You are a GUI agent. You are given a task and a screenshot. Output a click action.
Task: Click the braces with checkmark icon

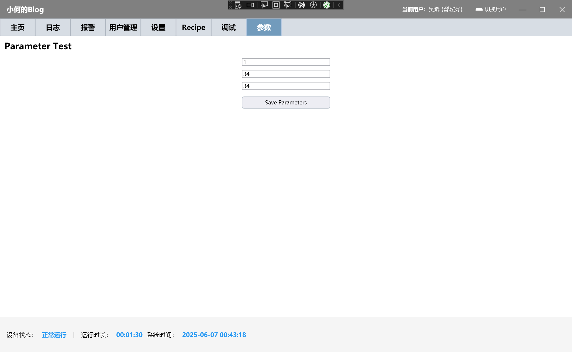[x=302, y=5]
